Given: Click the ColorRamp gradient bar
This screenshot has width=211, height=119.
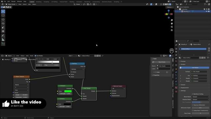Looking at the screenshot, I should point(48,62).
